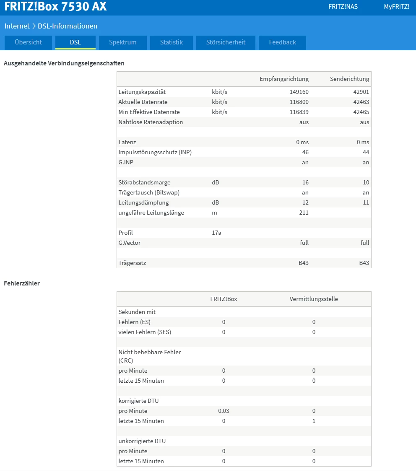
Task: Click the vielen Fehlern (SES) label
Action: pyautogui.click(x=145, y=332)
